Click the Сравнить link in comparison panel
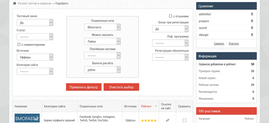 point(219,44)
